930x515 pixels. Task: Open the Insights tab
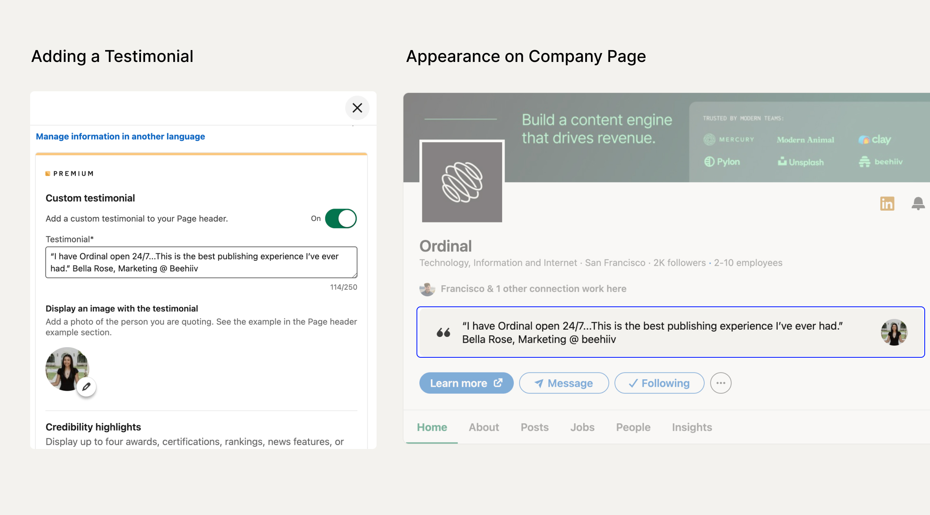692,427
